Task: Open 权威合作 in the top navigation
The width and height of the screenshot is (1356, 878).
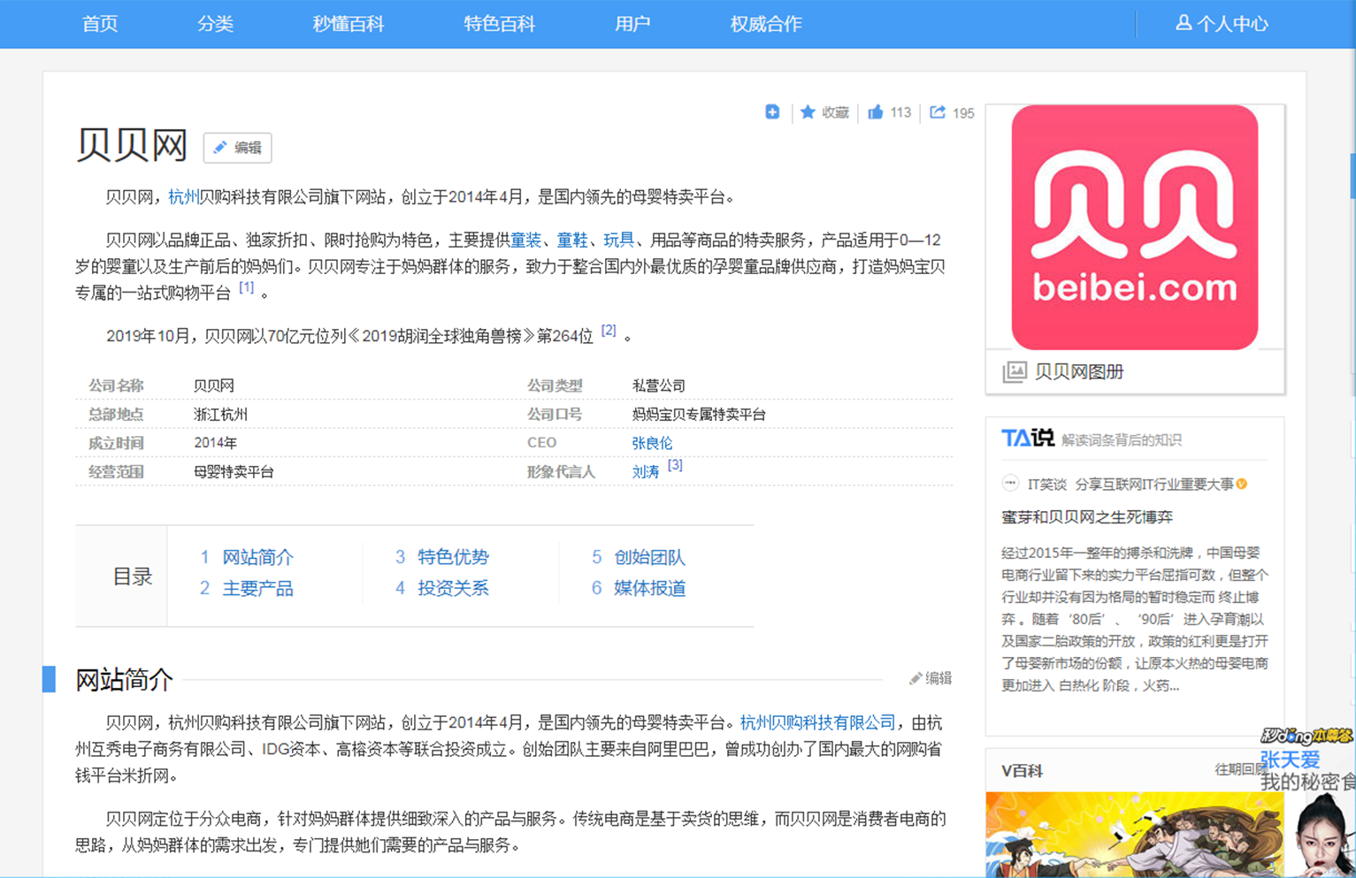Action: coord(766,24)
